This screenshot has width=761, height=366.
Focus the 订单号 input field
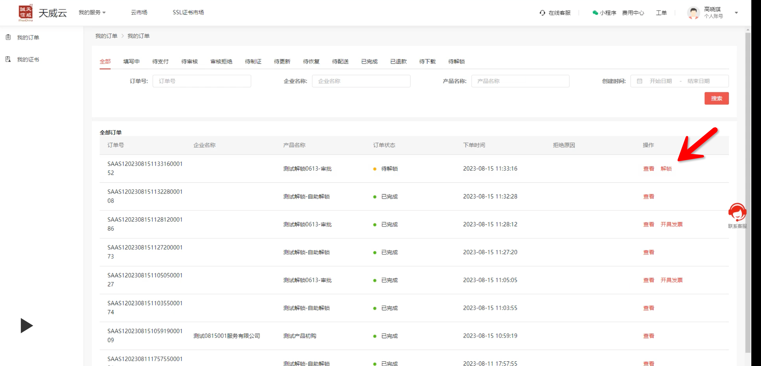(202, 81)
